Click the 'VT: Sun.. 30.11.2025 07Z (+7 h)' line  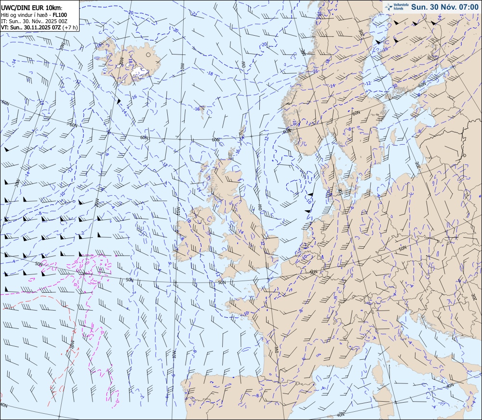pos(39,27)
